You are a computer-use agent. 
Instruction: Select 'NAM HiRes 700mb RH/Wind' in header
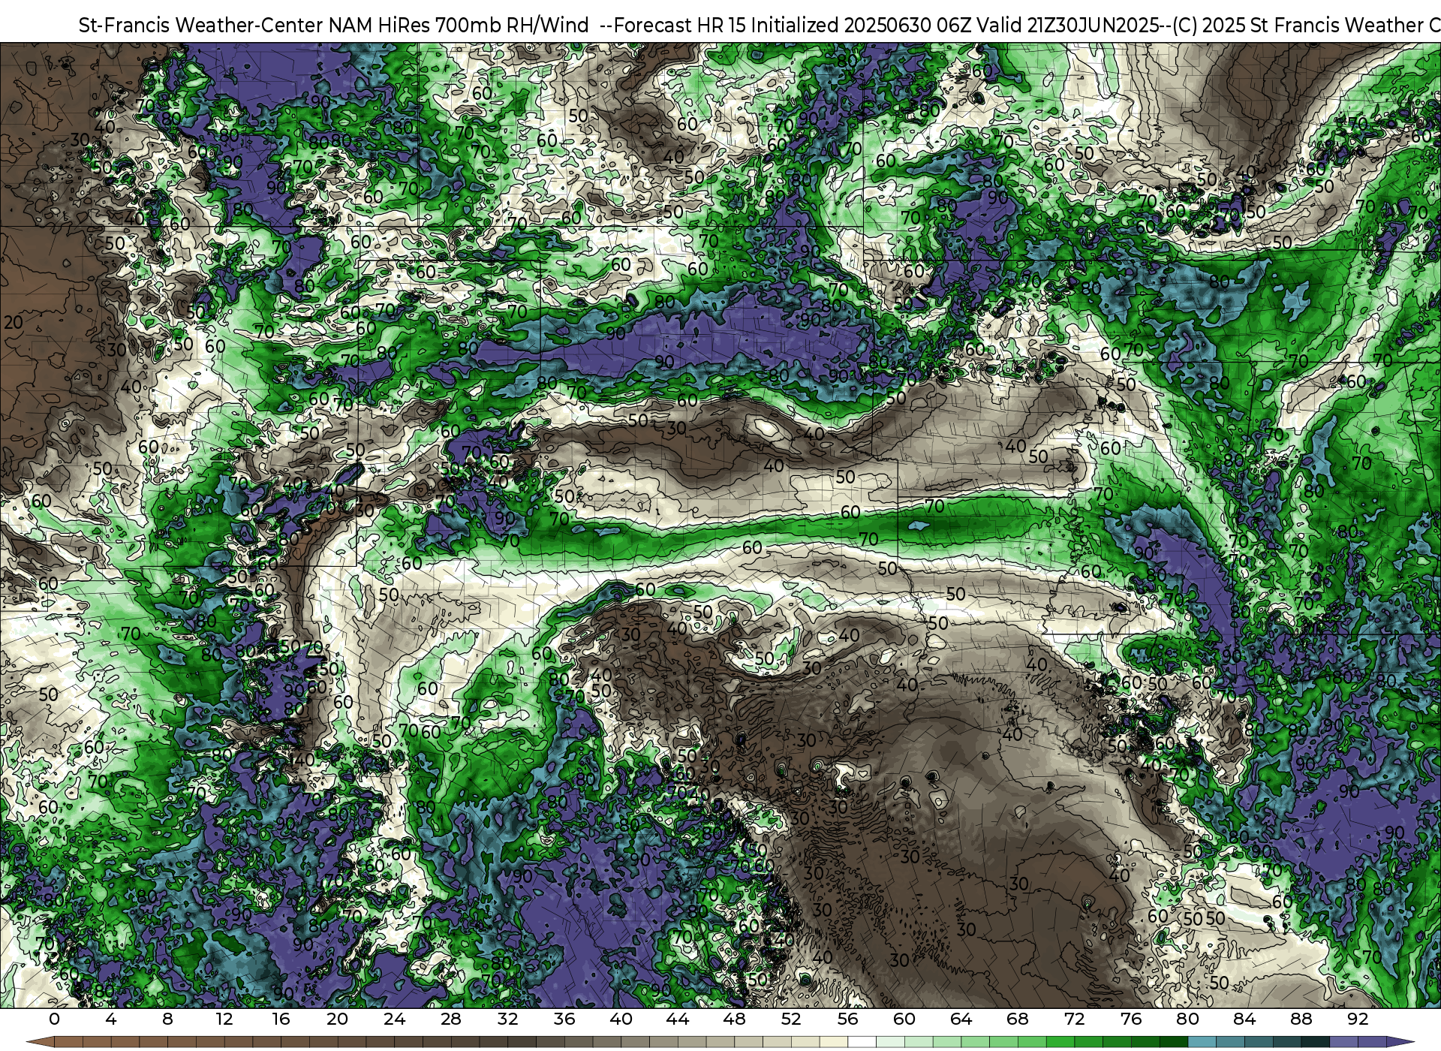coord(459,25)
